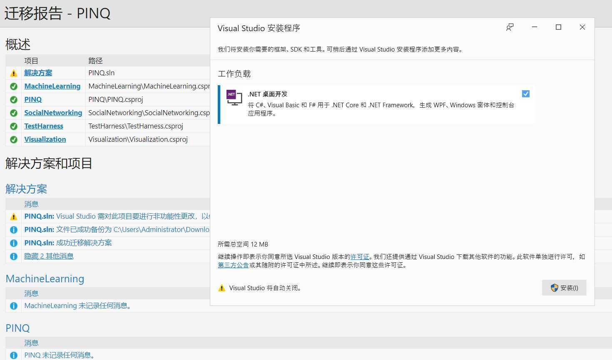Screen dimensions: 612x360
Task: Click the .NET 桌面开发 workload icon
Action: tap(234, 98)
